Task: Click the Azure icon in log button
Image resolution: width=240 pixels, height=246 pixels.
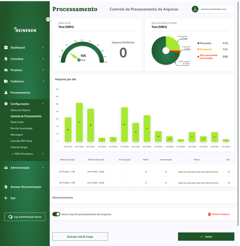Action: [x=10, y=217]
